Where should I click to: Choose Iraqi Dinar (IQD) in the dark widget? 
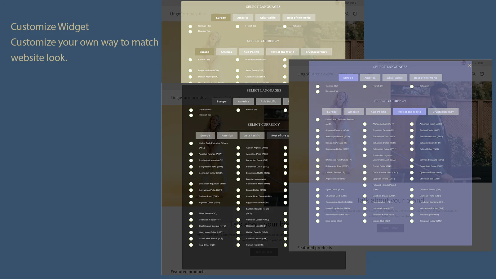tap(191, 245)
